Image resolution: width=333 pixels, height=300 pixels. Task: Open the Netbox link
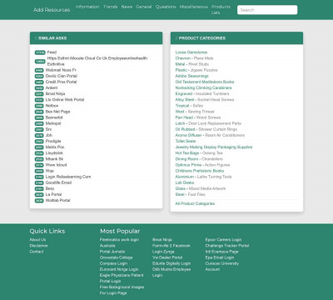point(52,106)
